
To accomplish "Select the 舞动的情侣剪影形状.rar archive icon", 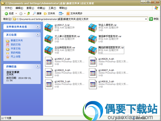I will pos(93,50).
